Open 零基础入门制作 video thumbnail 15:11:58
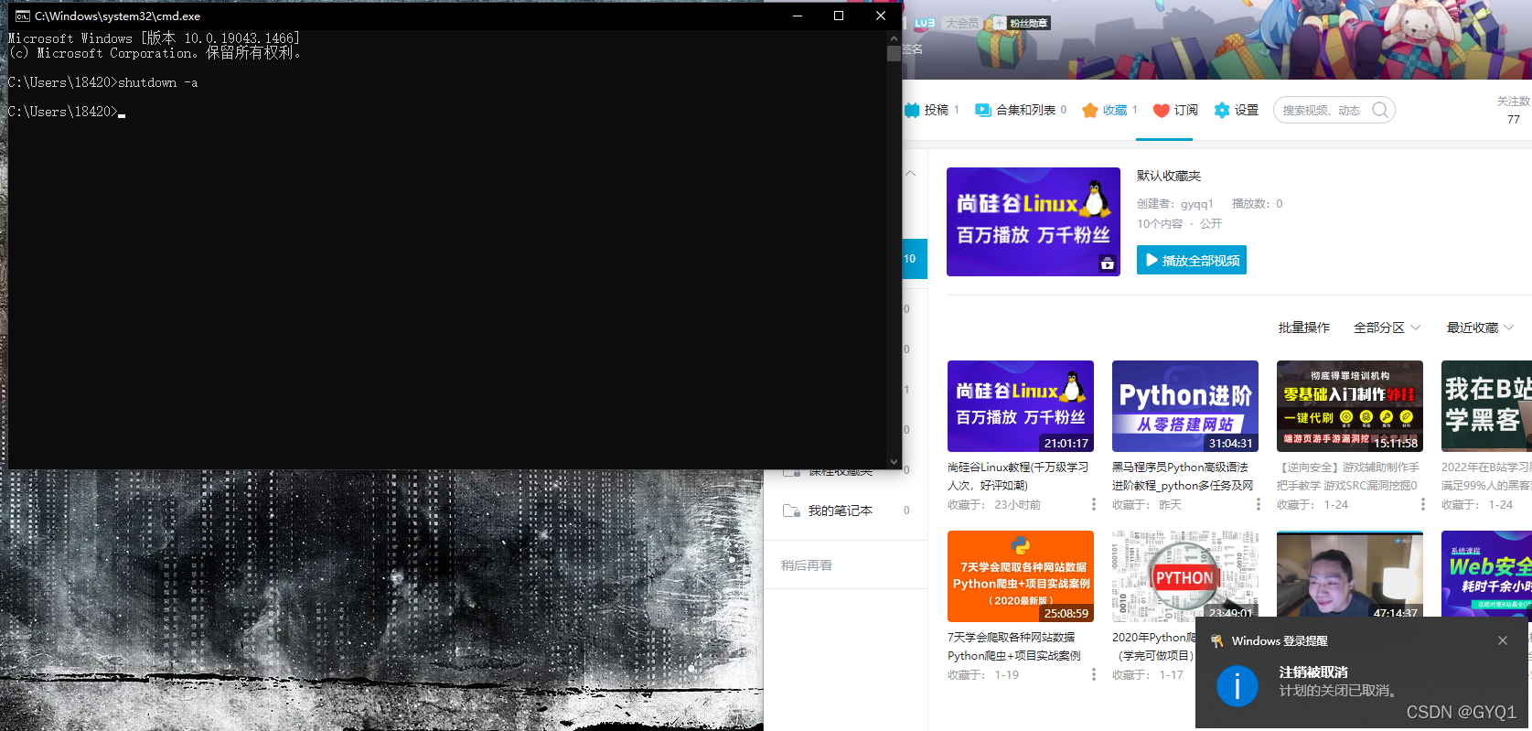The image size is (1532, 731). [x=1350, y=406]
